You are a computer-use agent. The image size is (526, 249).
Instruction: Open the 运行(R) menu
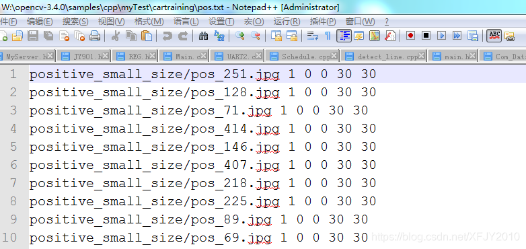pos(287,22)
